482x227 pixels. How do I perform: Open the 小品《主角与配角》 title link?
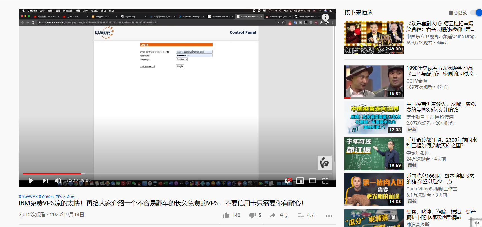pyautogui.click(x=442, y=71)
